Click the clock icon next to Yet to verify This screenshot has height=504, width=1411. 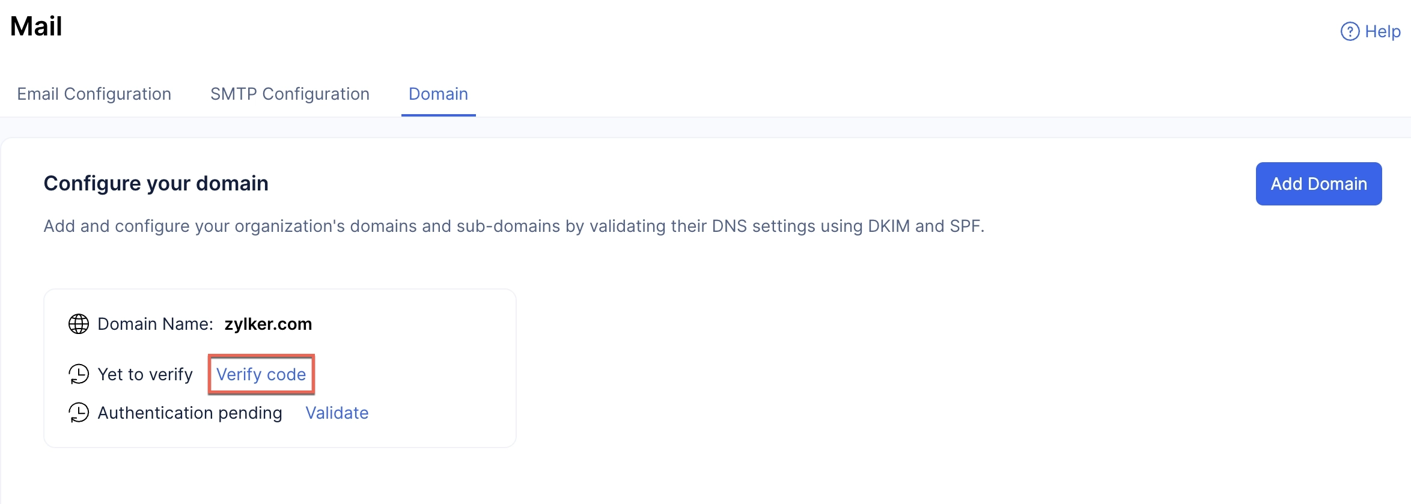(x=79, y=374)
